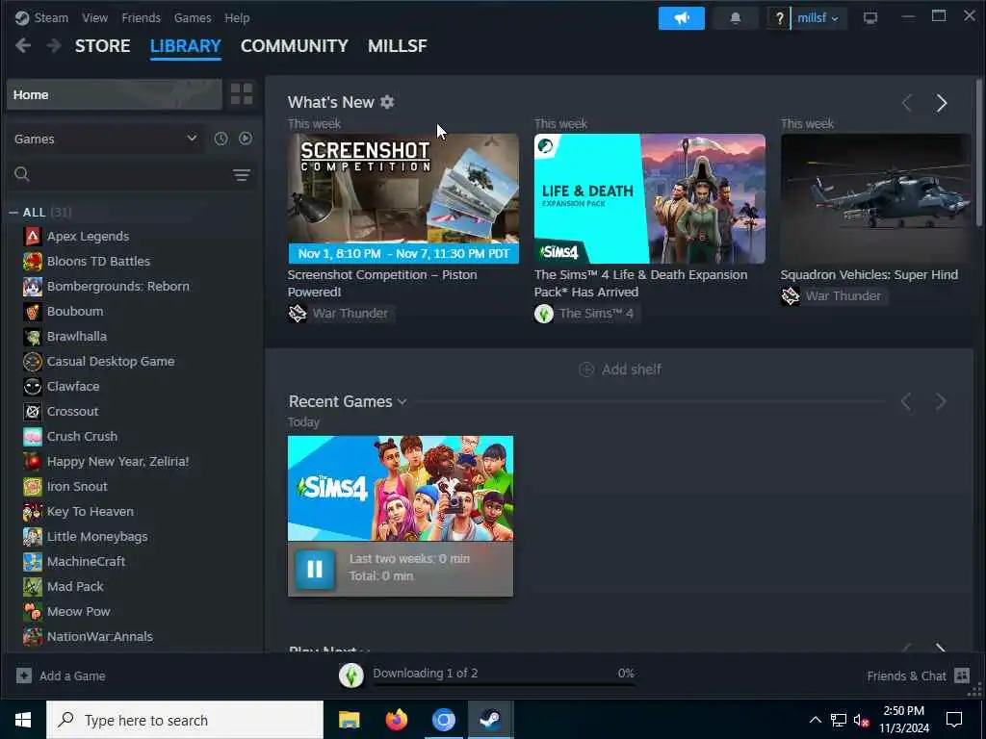Toggle the ready-to-play filter icon
The width and height of the screenshot is (986, 739).
[246, 139]
